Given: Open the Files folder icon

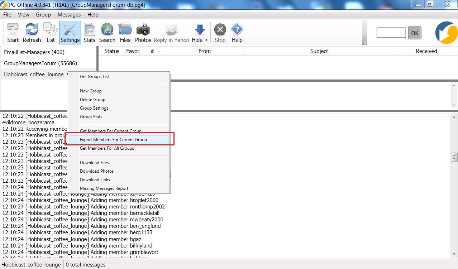Looking at the screenshot, I should point(125,33).
